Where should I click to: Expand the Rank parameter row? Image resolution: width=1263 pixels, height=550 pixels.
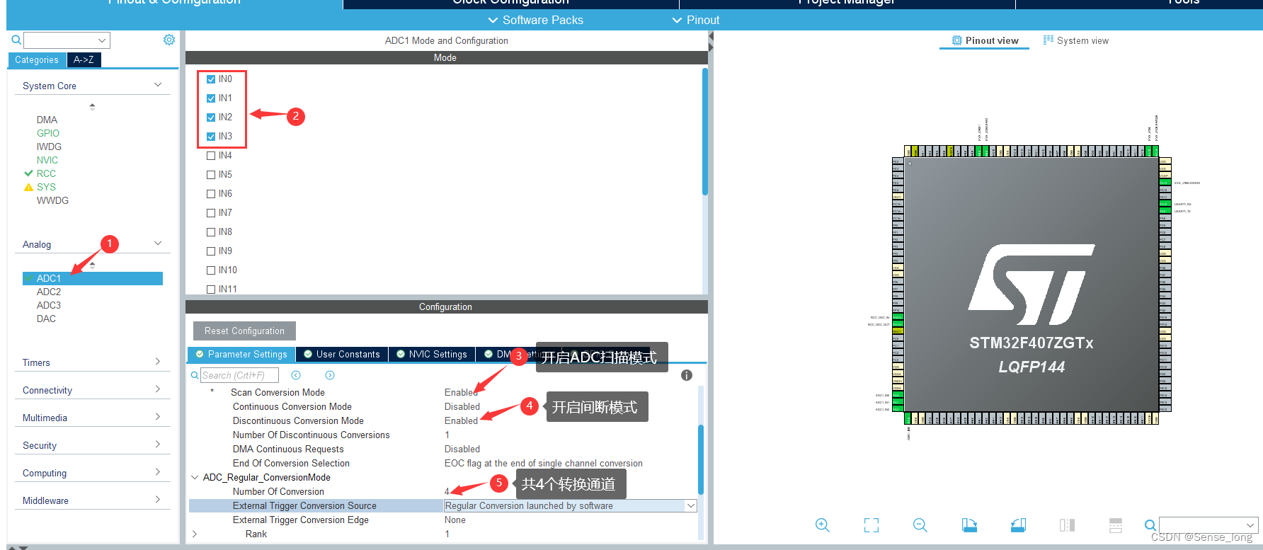coord(195,534)
